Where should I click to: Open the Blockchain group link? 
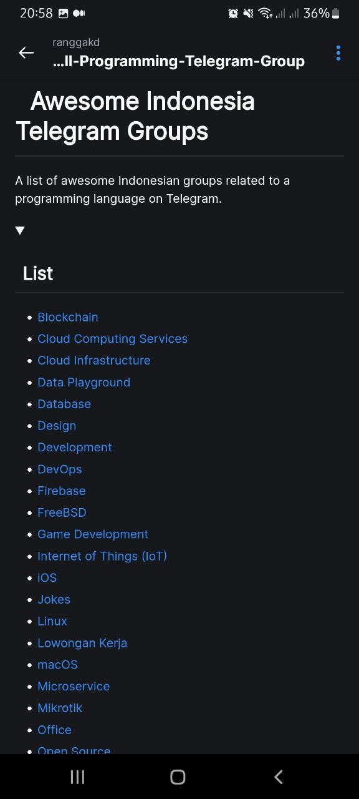click(x=68, y=317)
